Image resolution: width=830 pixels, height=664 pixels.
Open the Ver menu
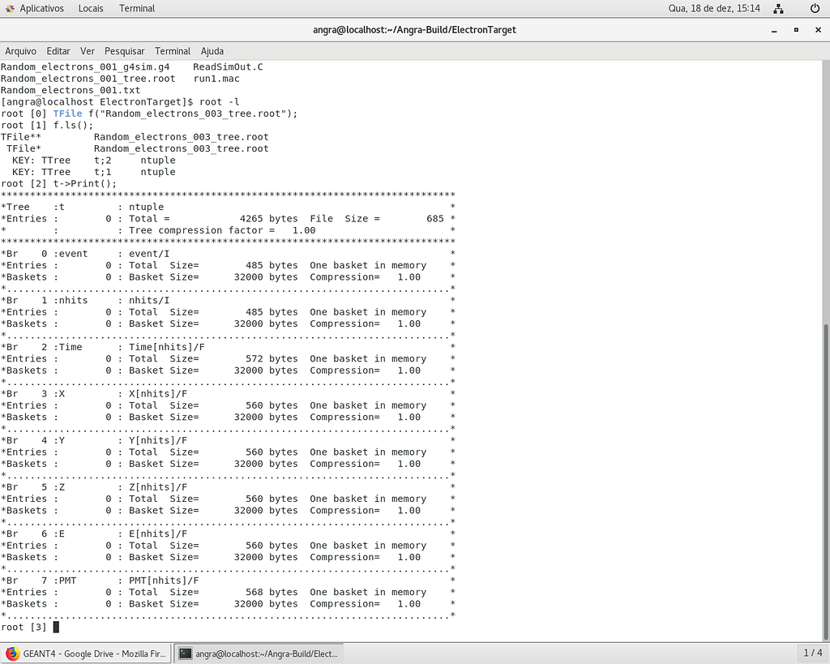(x=87, y=50)
